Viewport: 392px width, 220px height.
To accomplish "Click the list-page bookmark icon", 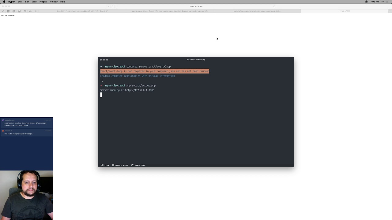I will (x=19, y=11).
